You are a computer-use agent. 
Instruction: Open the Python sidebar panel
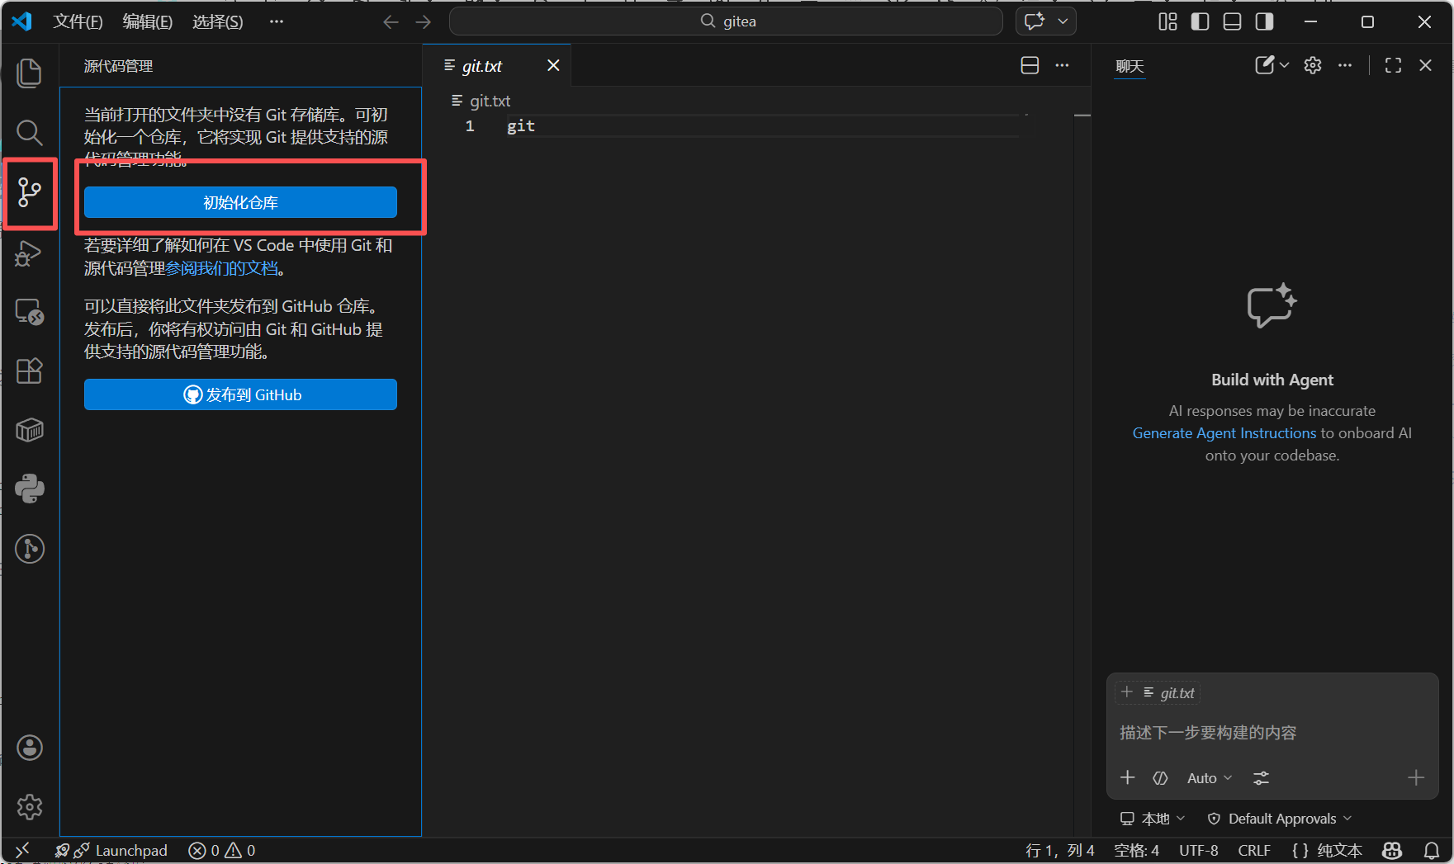30,489
